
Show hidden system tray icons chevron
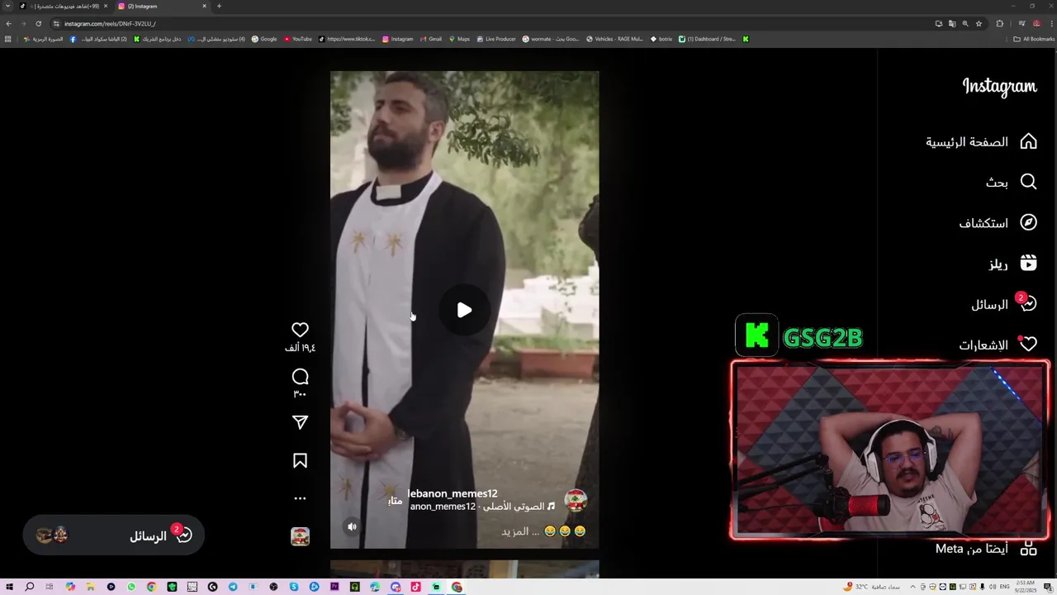coord(912,587)
